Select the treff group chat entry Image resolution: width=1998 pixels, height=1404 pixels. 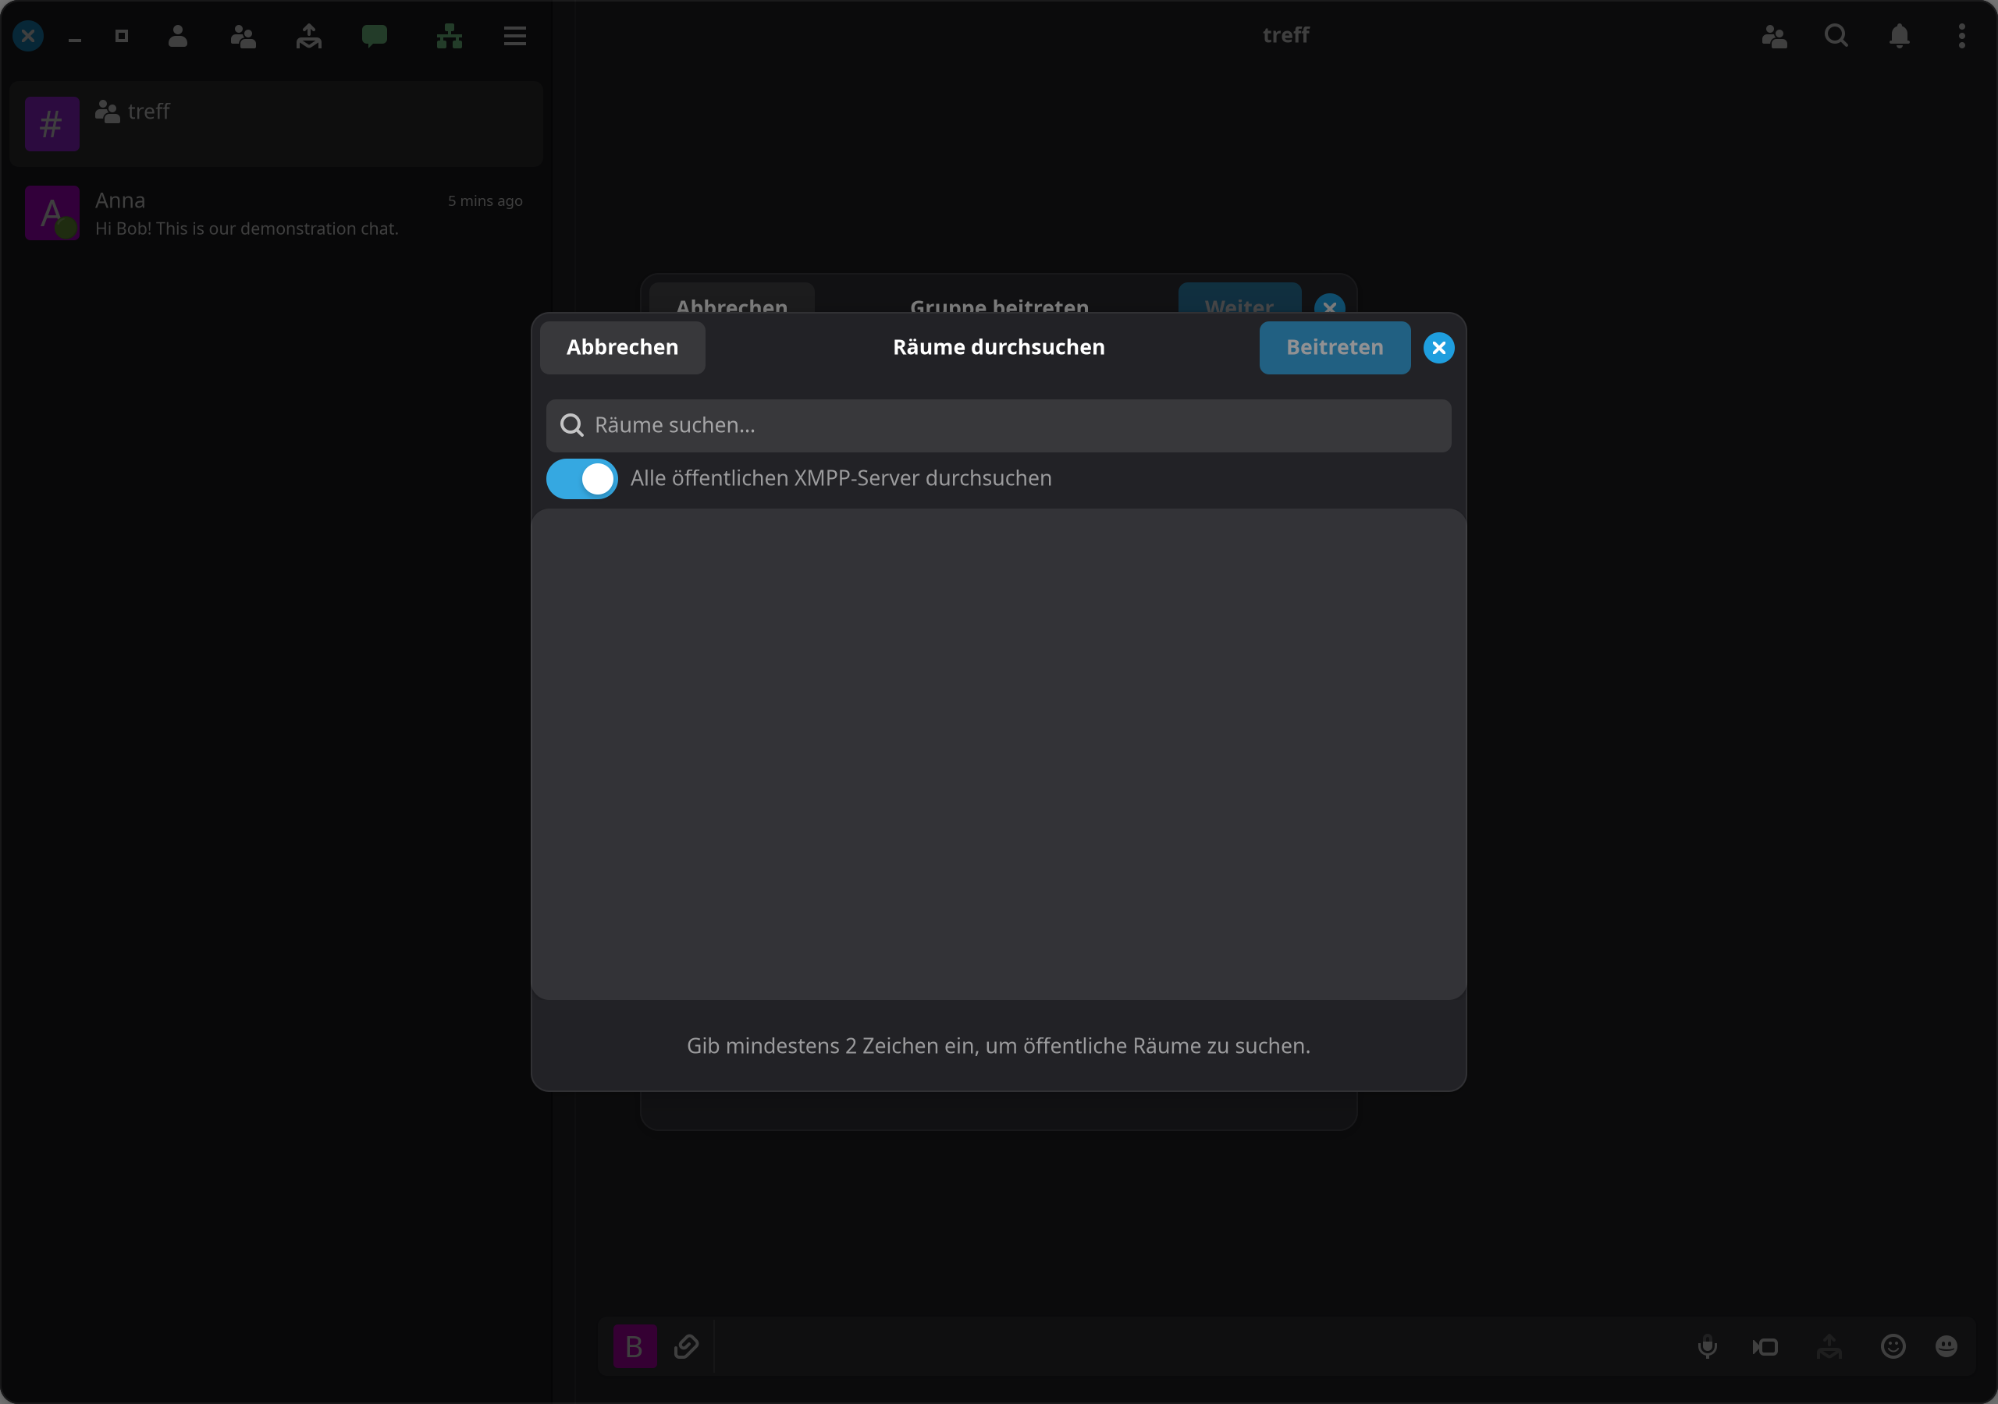276,123
